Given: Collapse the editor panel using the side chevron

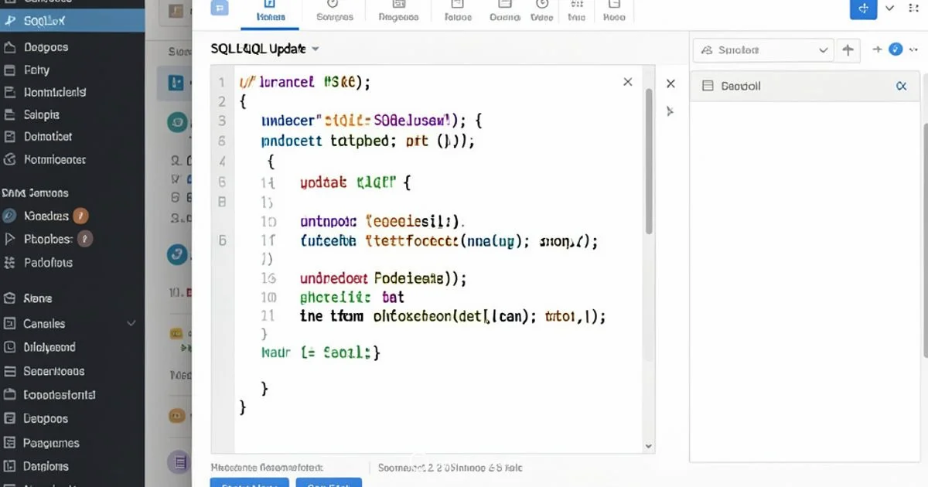Looking at the screenshot, I should coord(670,111).
